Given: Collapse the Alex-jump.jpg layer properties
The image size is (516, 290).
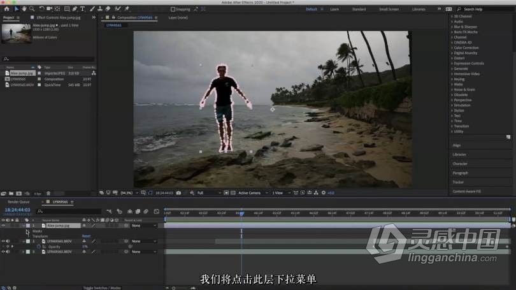Looking at the screenshot, I should (24, 225).
